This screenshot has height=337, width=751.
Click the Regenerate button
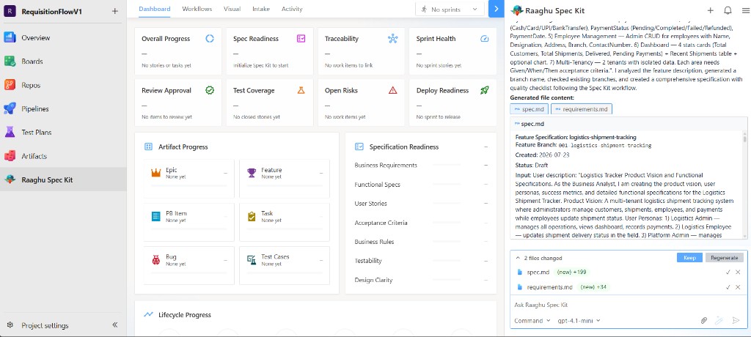click(x=724, y=258)
